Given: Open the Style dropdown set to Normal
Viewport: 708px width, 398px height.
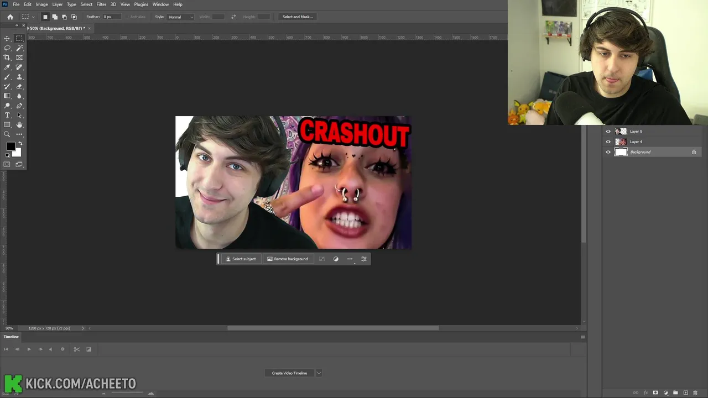Looking at the screenshot, I should (x=181, y=17).
